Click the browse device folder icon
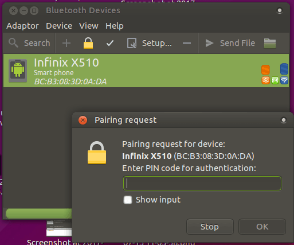This screenshot has height=245, width=294. [x=270, y=43]
